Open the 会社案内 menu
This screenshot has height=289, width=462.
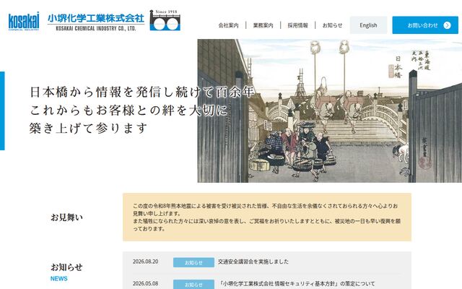click(228, 25)
